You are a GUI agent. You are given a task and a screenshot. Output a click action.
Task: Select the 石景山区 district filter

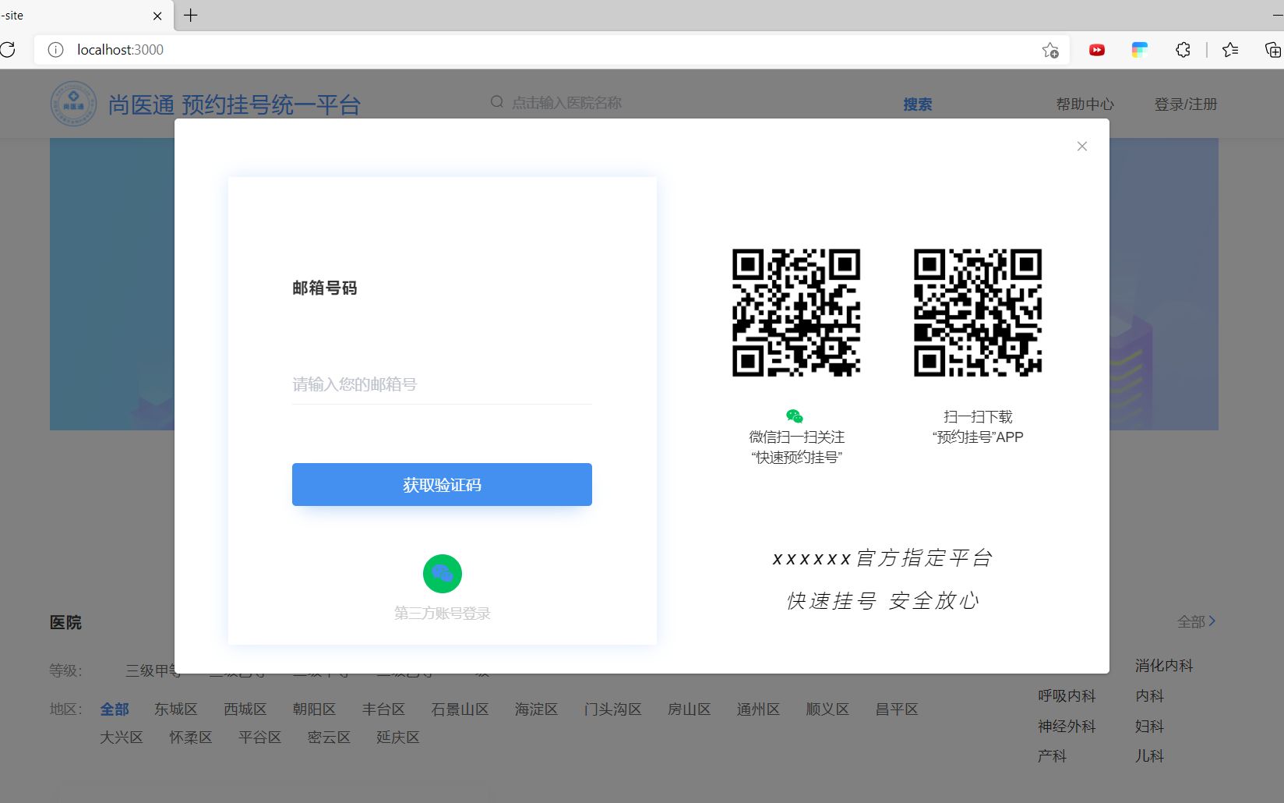click(x=460, y=709)
